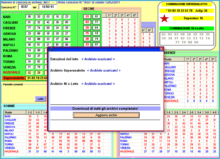Click the BARI number box showing 16
Screen dimensions: 220x159
57,17
